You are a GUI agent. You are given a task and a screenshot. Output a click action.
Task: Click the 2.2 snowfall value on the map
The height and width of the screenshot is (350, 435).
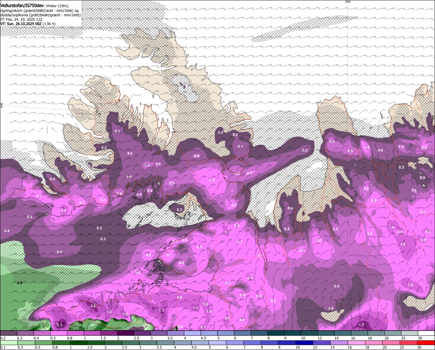pyautogui.click(x=59, y=325)
